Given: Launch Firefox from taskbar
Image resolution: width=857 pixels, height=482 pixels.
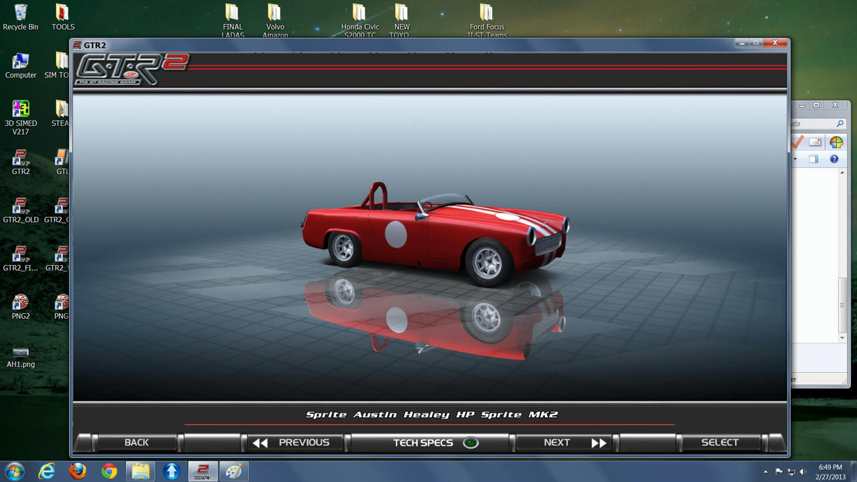Looking at the screenshot, I should click(x=78, y=471).
